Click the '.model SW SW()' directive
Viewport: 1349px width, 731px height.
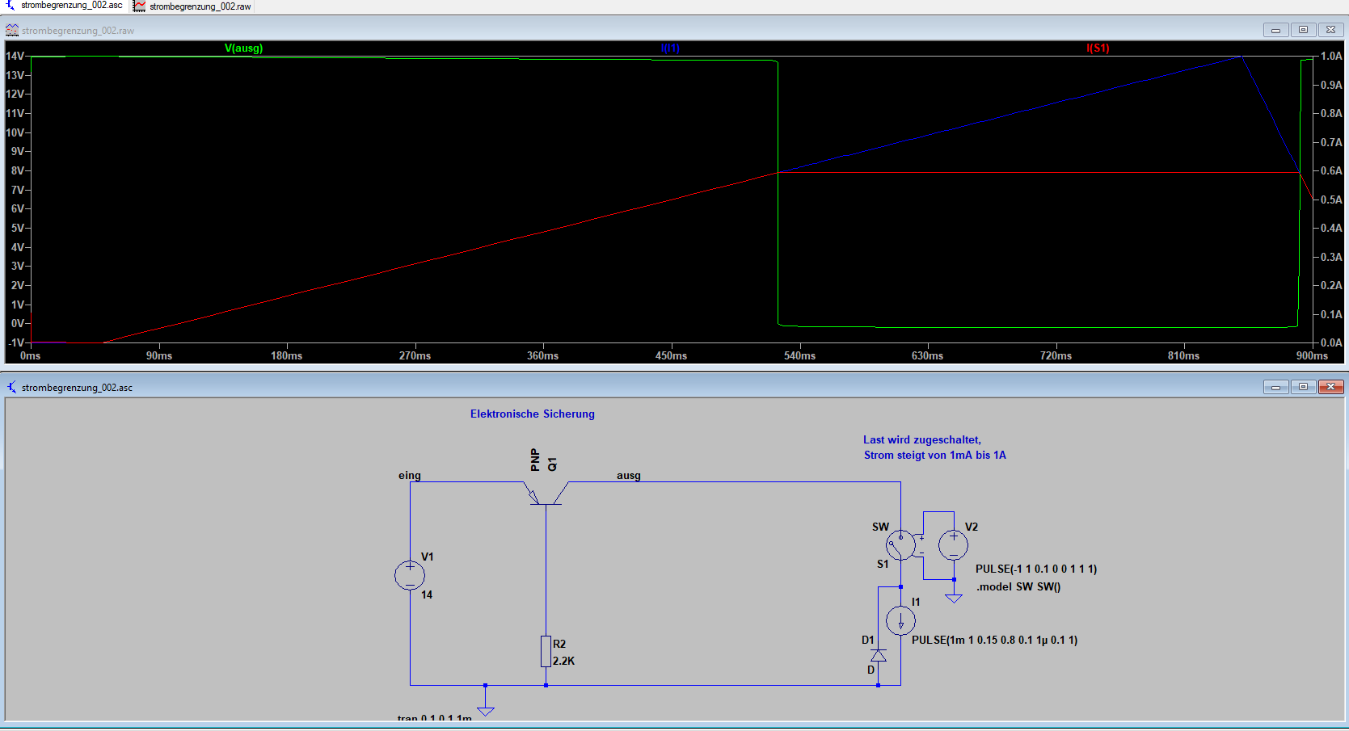pos(1018,587)
